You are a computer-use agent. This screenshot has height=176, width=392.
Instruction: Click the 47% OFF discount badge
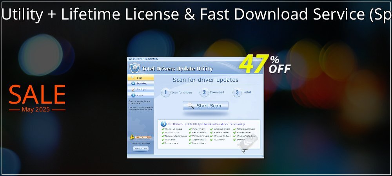click(265, 64)
